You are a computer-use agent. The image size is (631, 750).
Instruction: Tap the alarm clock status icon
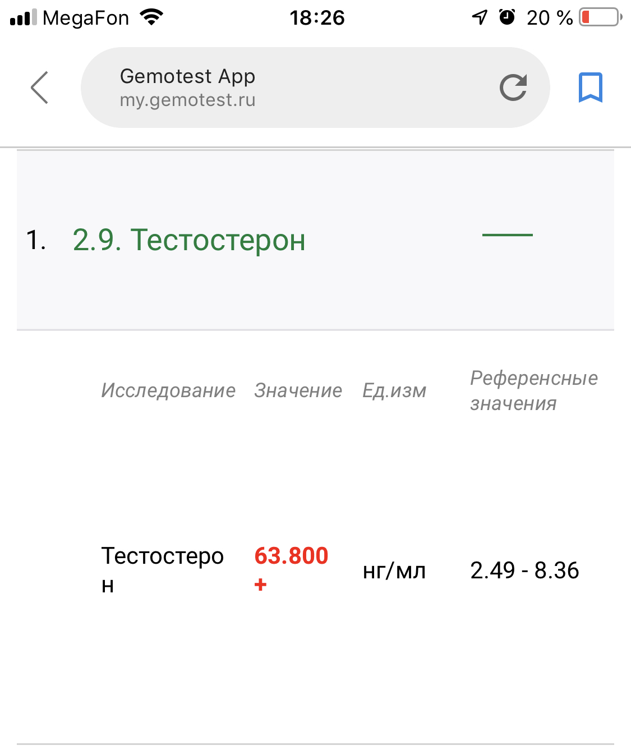(507, 17)
